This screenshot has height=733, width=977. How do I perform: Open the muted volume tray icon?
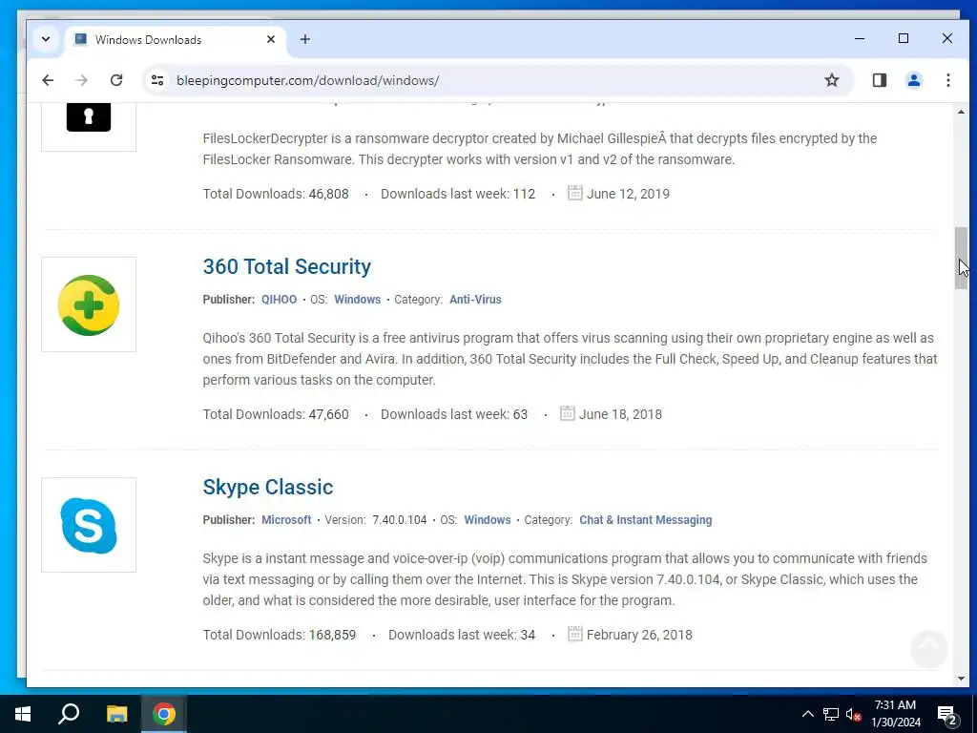pos(853,714)
